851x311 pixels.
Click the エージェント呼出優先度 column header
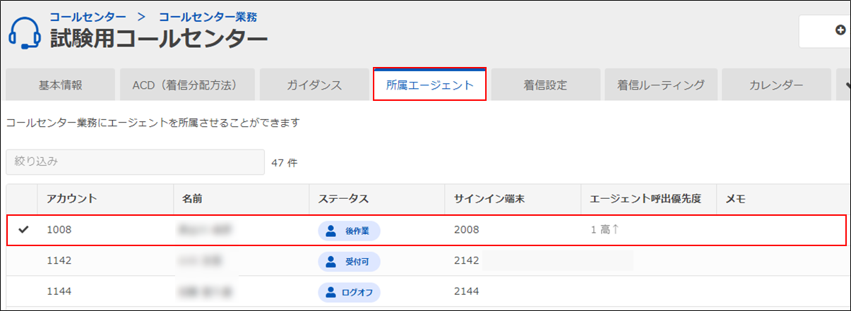(x=645, y=200)
